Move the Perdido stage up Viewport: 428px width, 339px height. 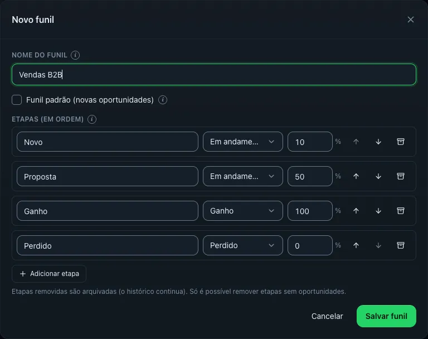click(356, 245)
